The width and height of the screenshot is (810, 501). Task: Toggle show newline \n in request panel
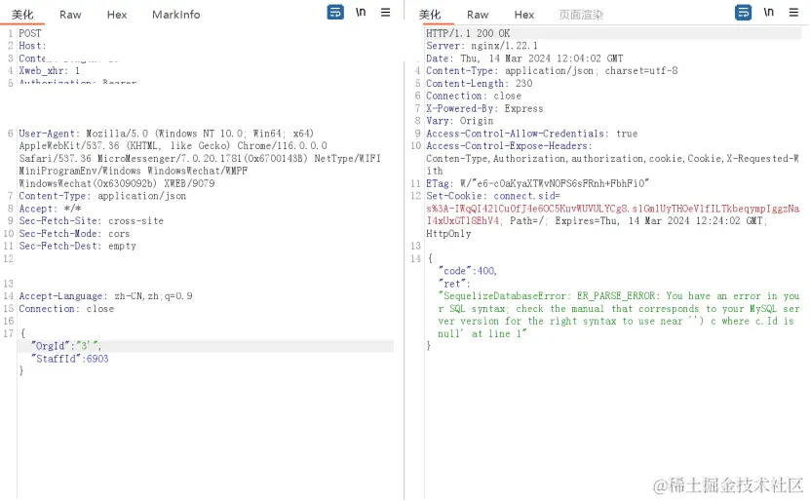pos(361,12)
